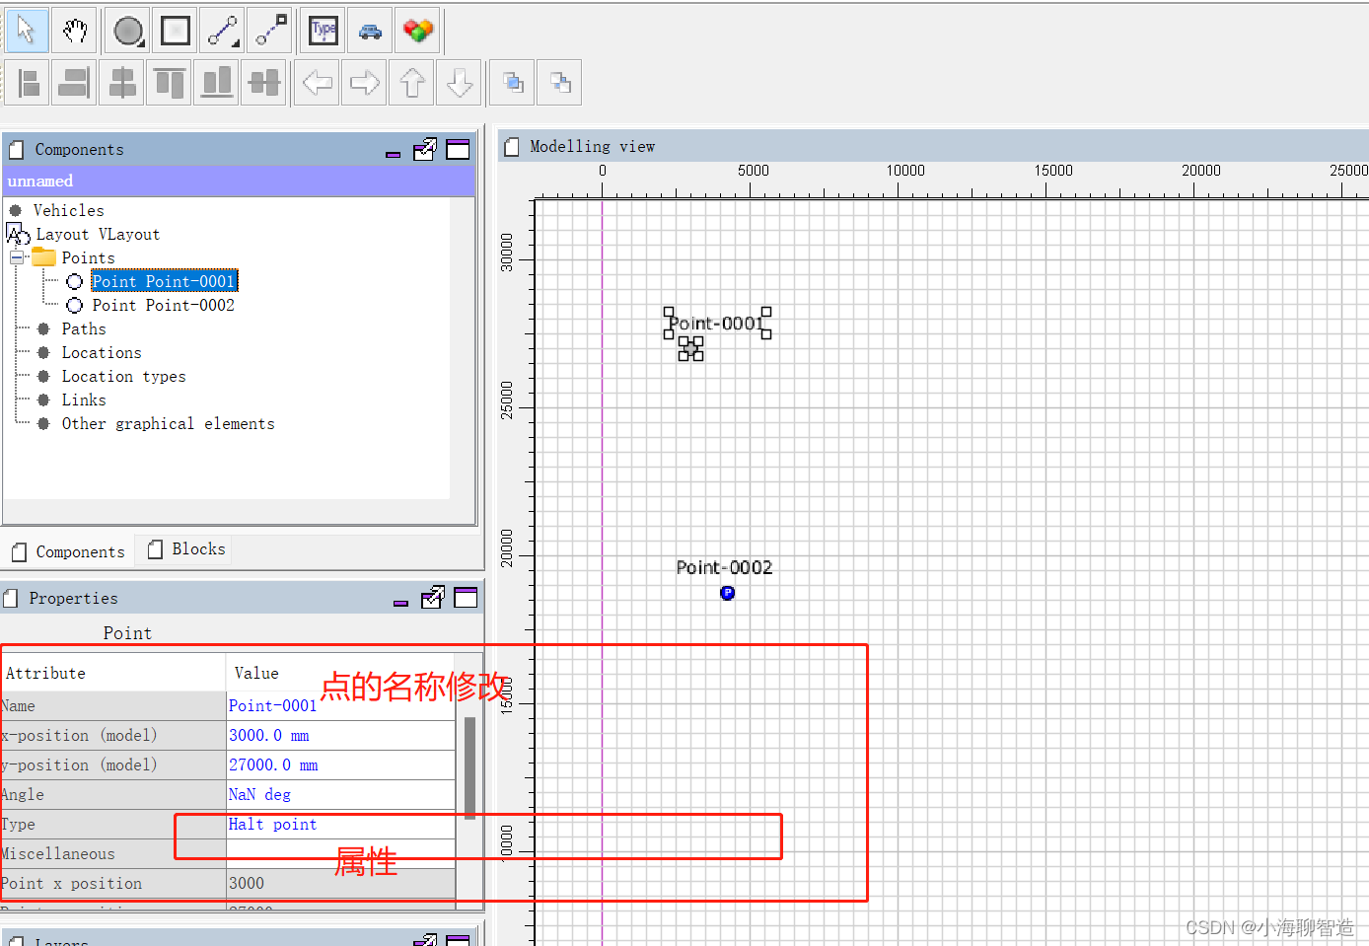
Task: Edit the y-position value 27000.0 mm
Action: click(x=340, y=764)
